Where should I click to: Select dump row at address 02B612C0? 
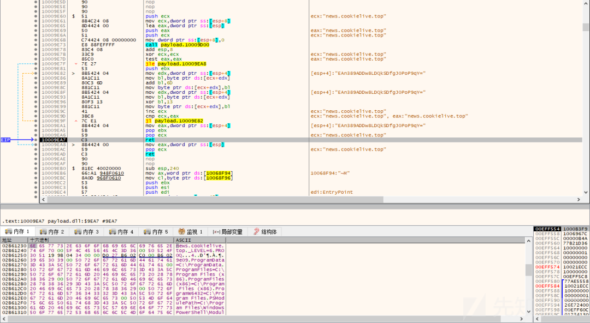(113, 289)
